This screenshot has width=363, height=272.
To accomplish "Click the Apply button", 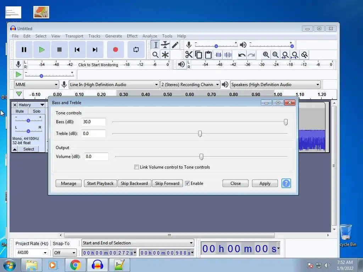I will point(265,183).
